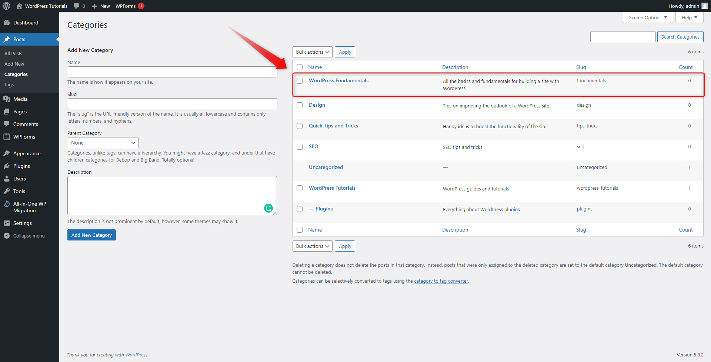Open the top Bulk actions dropdown
The width and height of the screenshot is (711, 362).
(312, 52)
